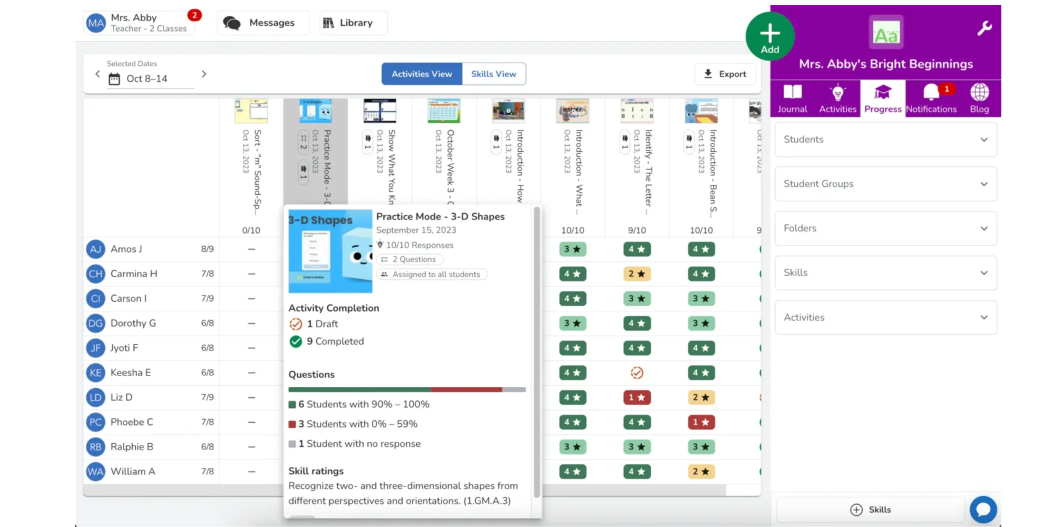Image resolution: width=1054 pixels, height=527 pixels.
Task: Click the green Add plus button
Action: point(769,37)
